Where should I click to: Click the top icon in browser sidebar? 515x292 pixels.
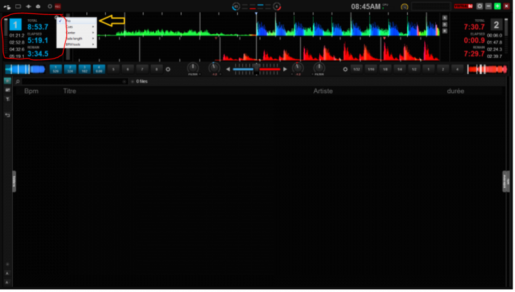tap(7, 81)
